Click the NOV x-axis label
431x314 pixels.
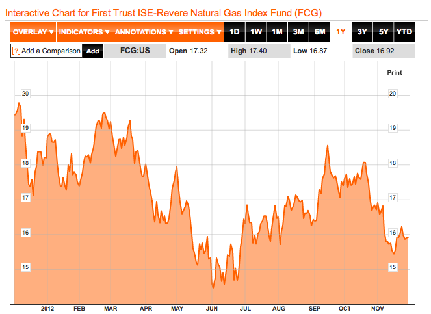point(378,309)
